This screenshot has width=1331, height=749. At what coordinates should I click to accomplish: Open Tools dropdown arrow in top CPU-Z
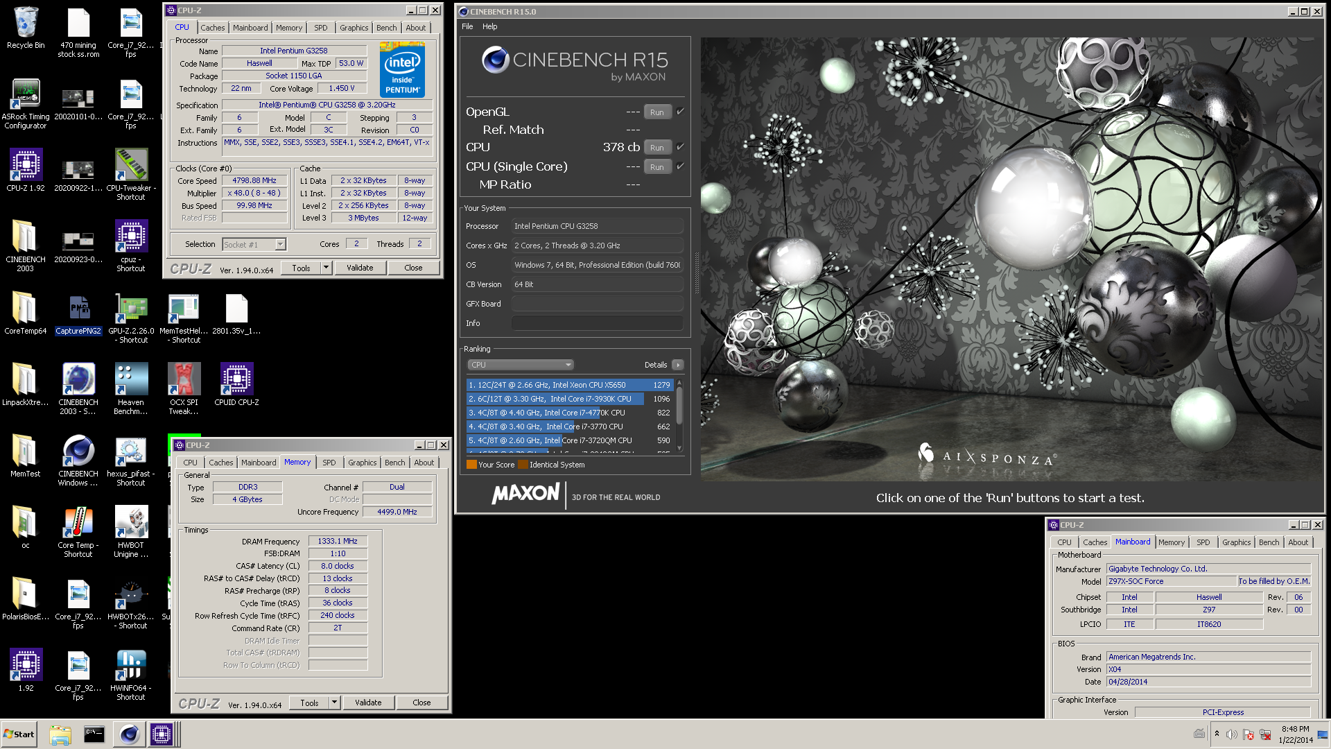pos(326,268)
